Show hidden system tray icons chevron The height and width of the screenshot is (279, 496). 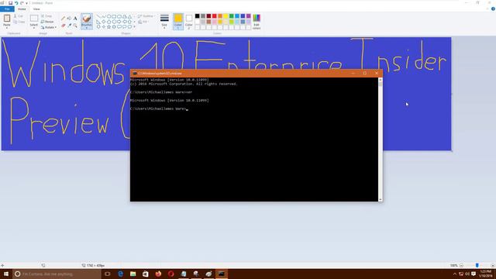click(x=455, y=274)
